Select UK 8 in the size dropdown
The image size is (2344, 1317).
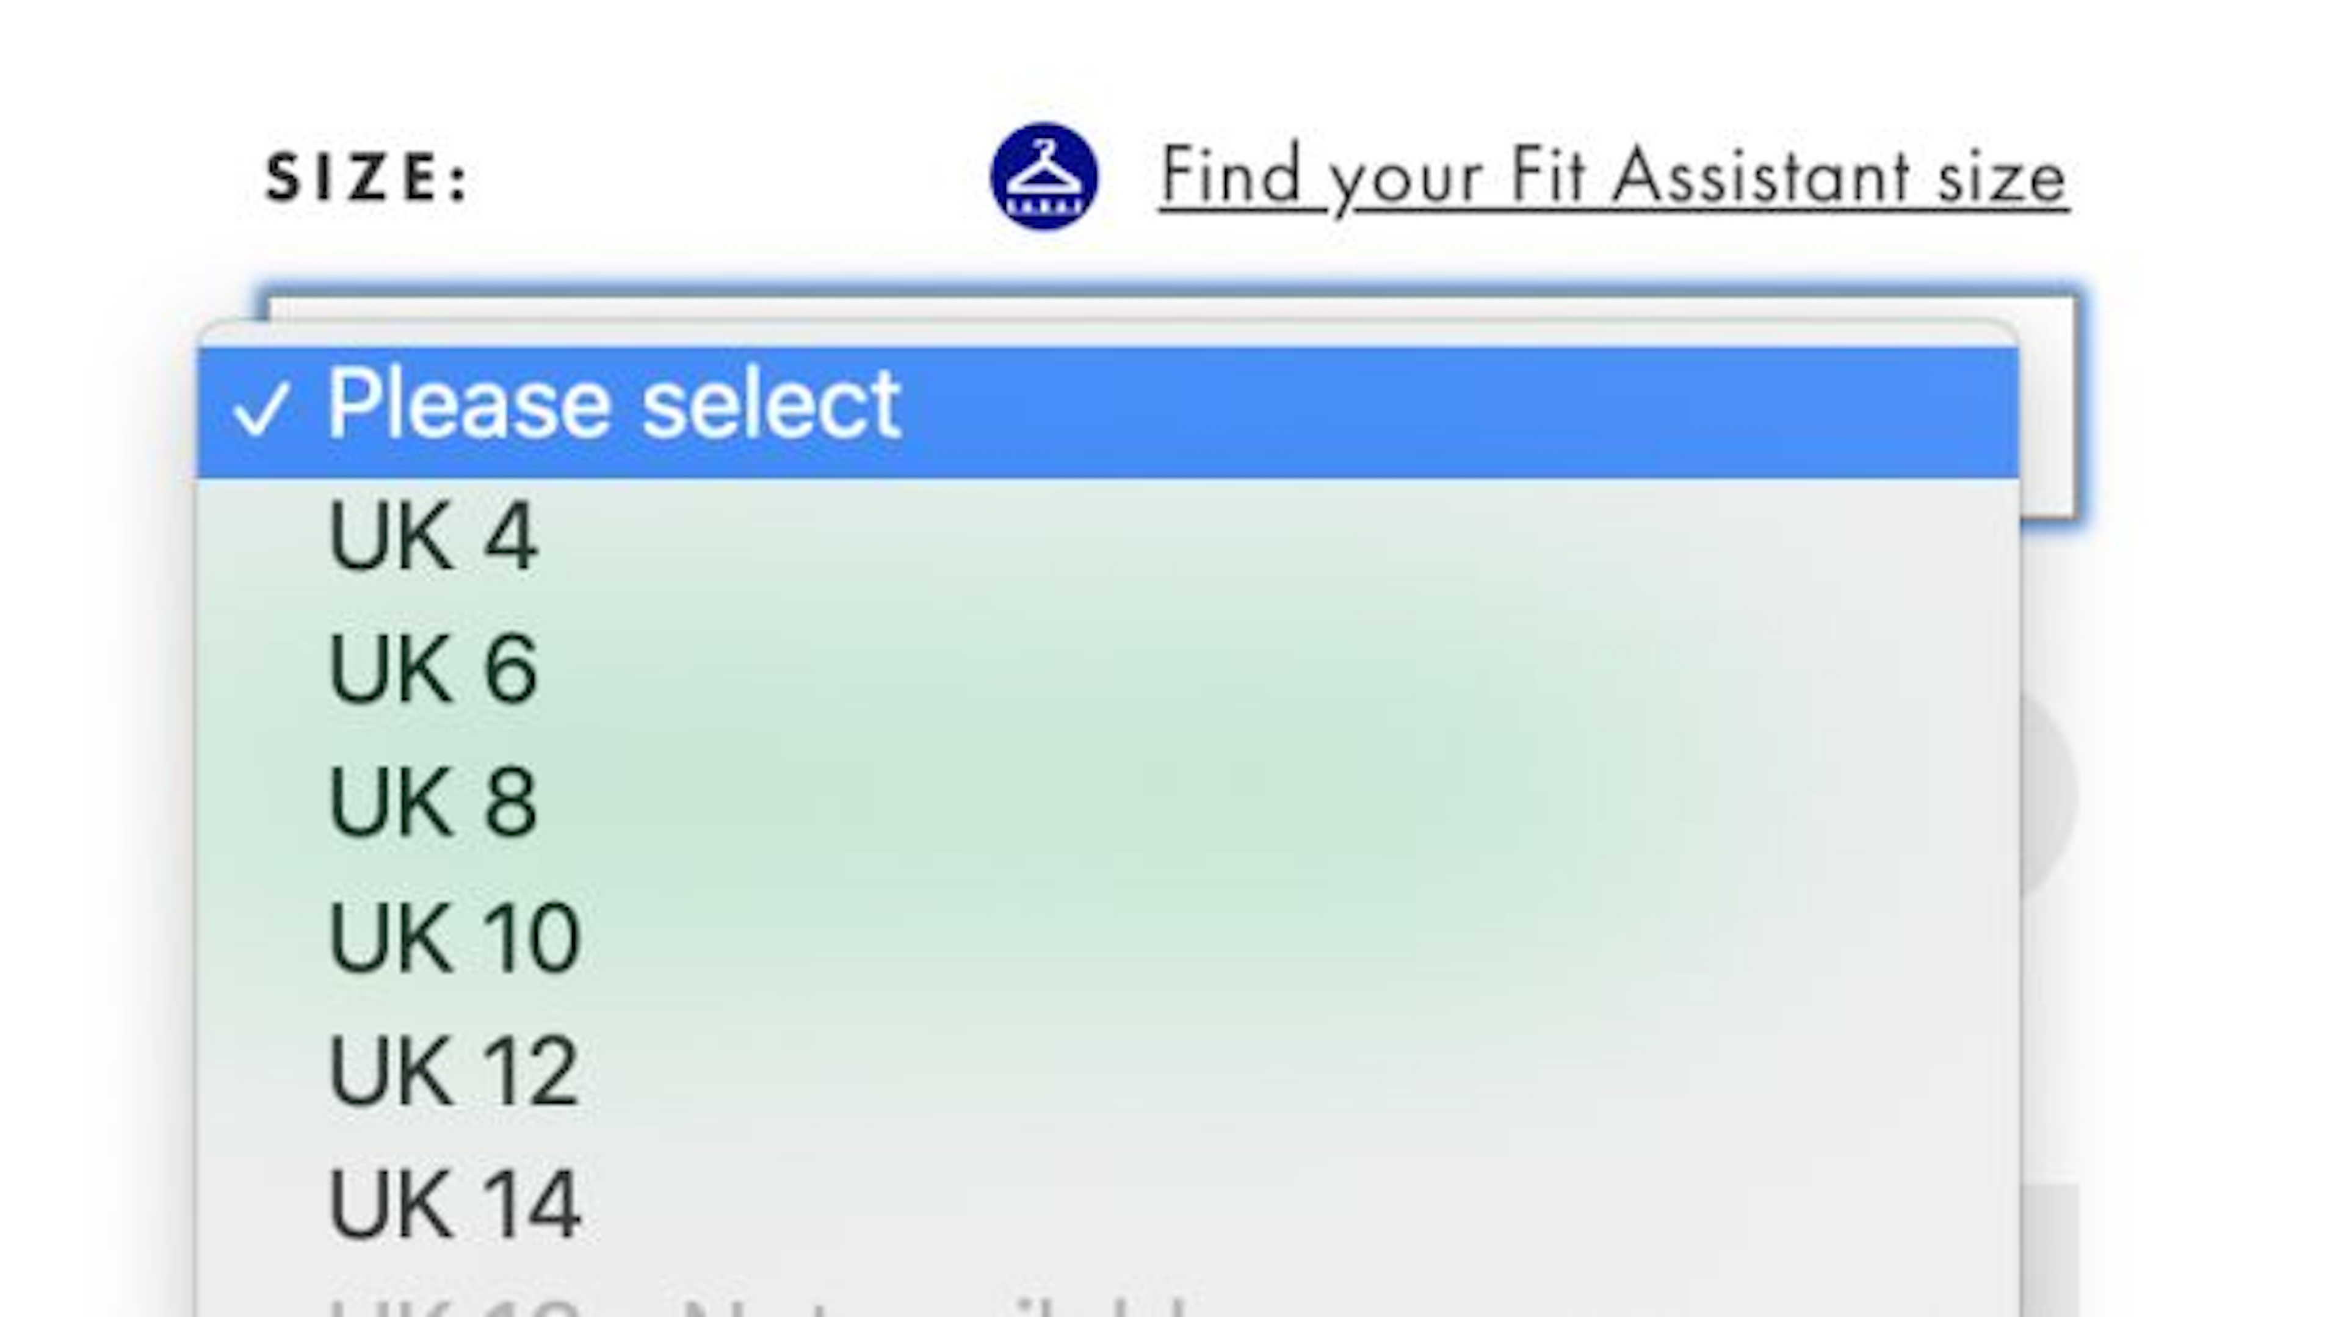(1109, 801)
